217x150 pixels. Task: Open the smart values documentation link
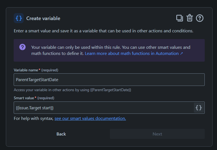click(x=90, y=118)
